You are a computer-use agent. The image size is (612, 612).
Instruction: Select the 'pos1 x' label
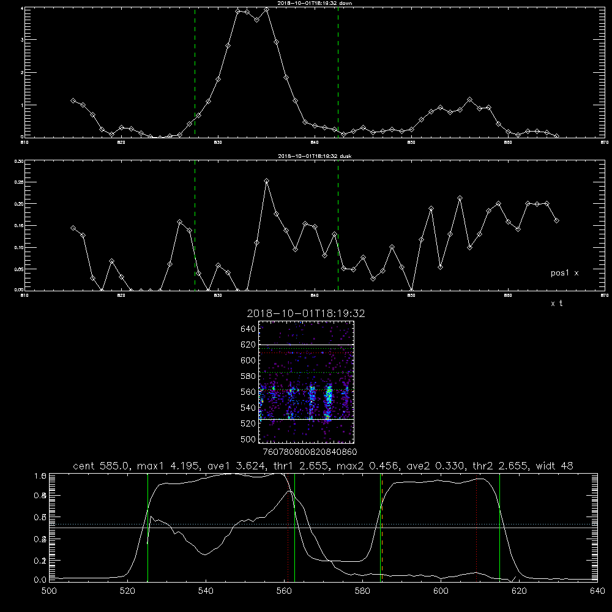564,273
